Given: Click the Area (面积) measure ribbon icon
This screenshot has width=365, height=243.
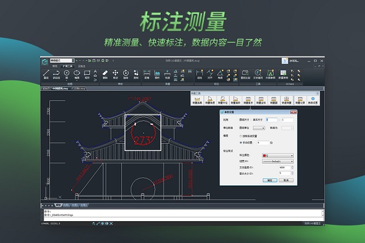Looking at the screenshot, I should (157, 74).
